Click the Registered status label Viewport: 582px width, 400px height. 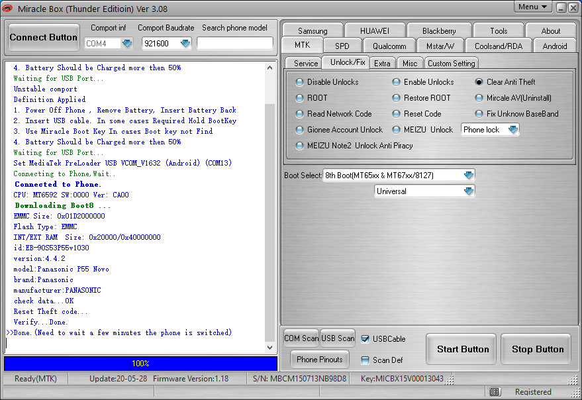[533, 392]
